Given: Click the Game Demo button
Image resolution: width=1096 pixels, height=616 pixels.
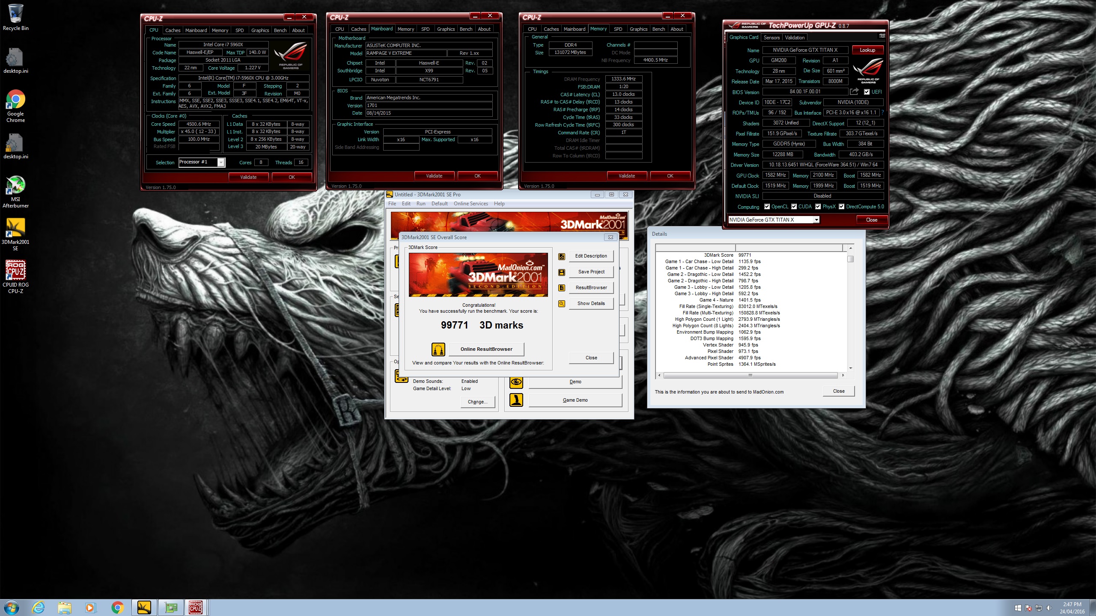Looking at the screenshot, I should click(x=575, y=400).
